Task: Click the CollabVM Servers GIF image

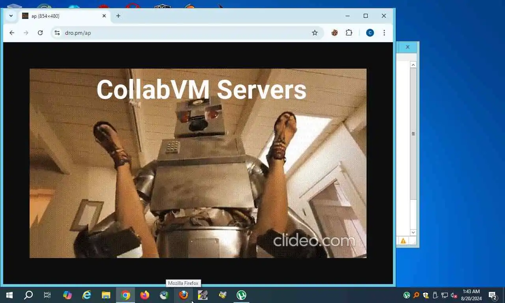Action: coord(198,163)
